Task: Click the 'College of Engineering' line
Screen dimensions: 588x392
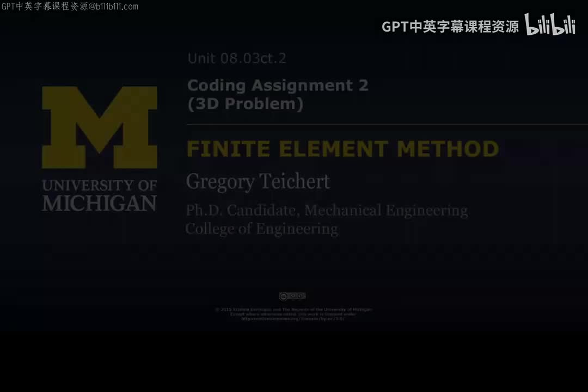Action: (x=262, y=229)
